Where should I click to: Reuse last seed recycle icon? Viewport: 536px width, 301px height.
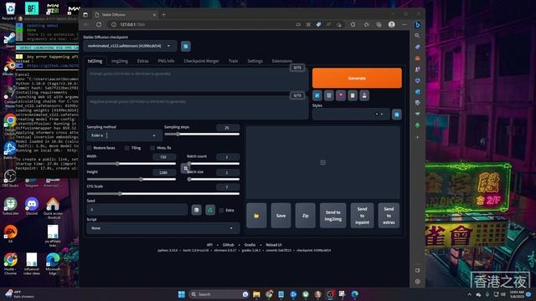click(210, 210)
